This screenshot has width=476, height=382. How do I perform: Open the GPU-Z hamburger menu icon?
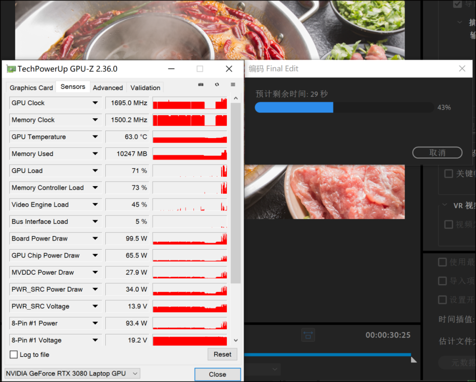click(x=233, y=85)
